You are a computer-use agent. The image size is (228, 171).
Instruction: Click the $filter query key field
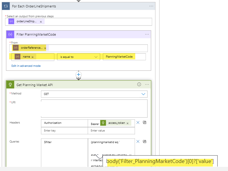65,152
